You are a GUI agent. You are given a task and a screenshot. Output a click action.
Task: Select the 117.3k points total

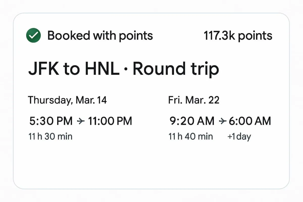pyautogui.click(x=238, y=36)
